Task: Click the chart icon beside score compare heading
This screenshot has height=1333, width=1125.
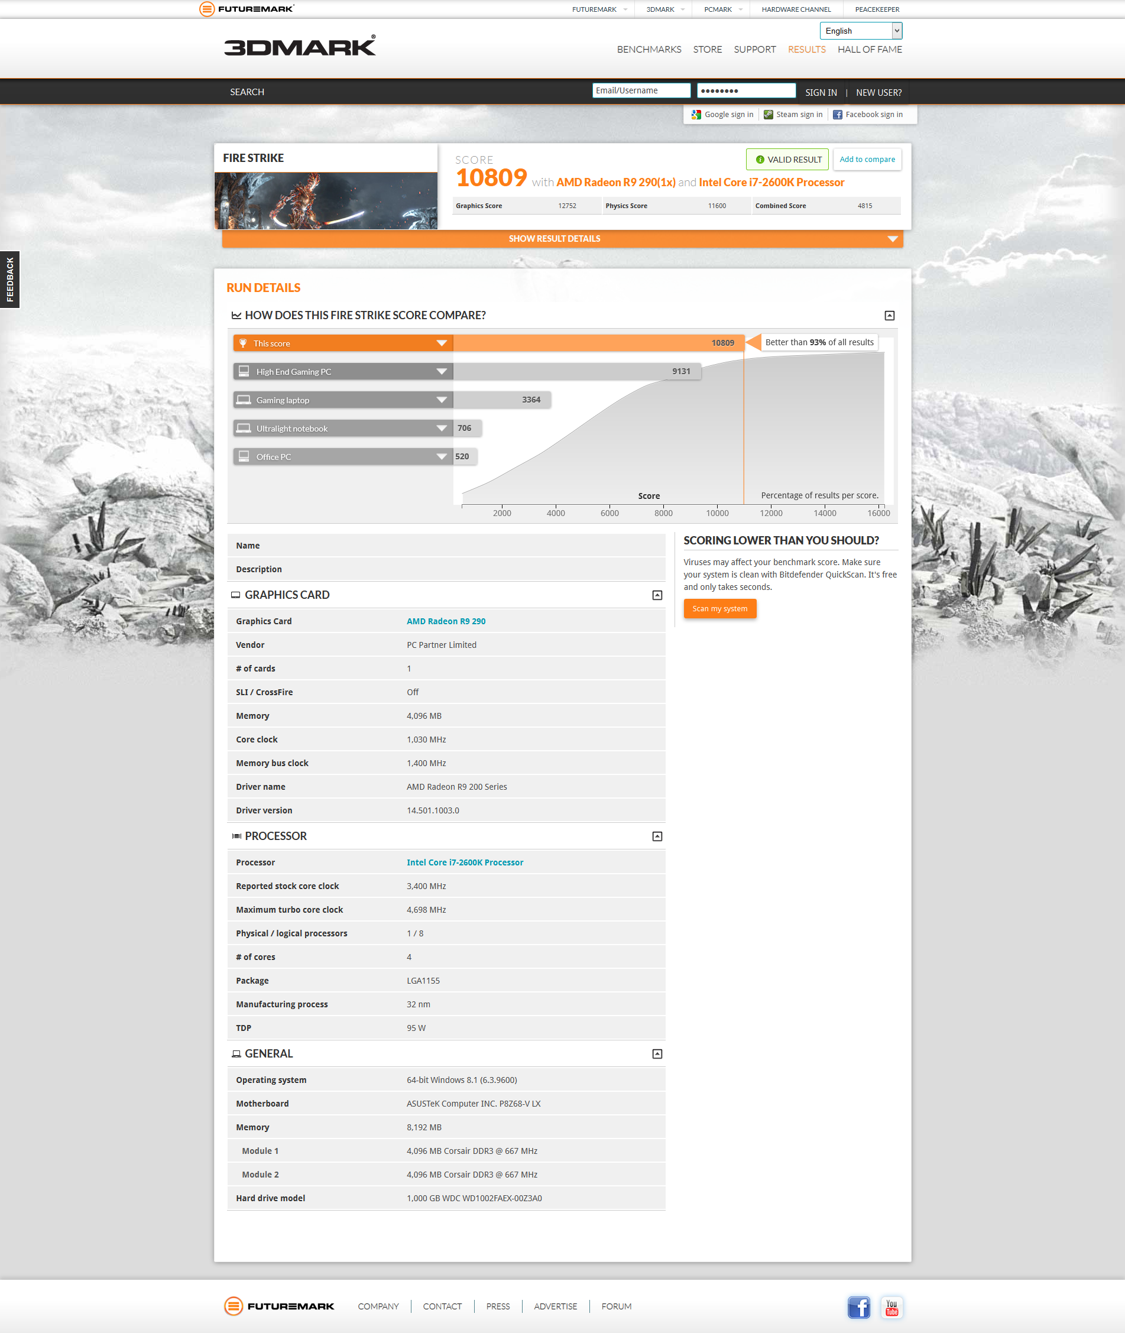Action: coord(236,315)
